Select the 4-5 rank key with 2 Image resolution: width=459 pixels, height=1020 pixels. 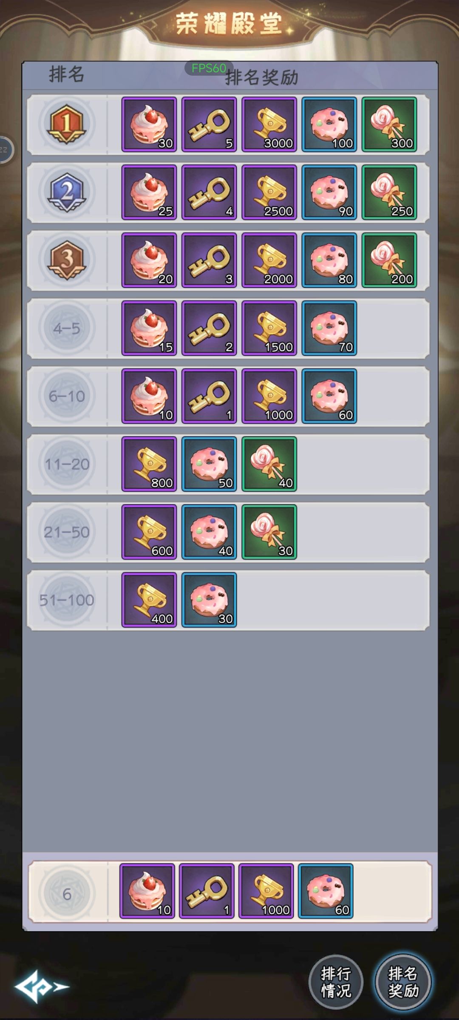(x=209, y=329)
